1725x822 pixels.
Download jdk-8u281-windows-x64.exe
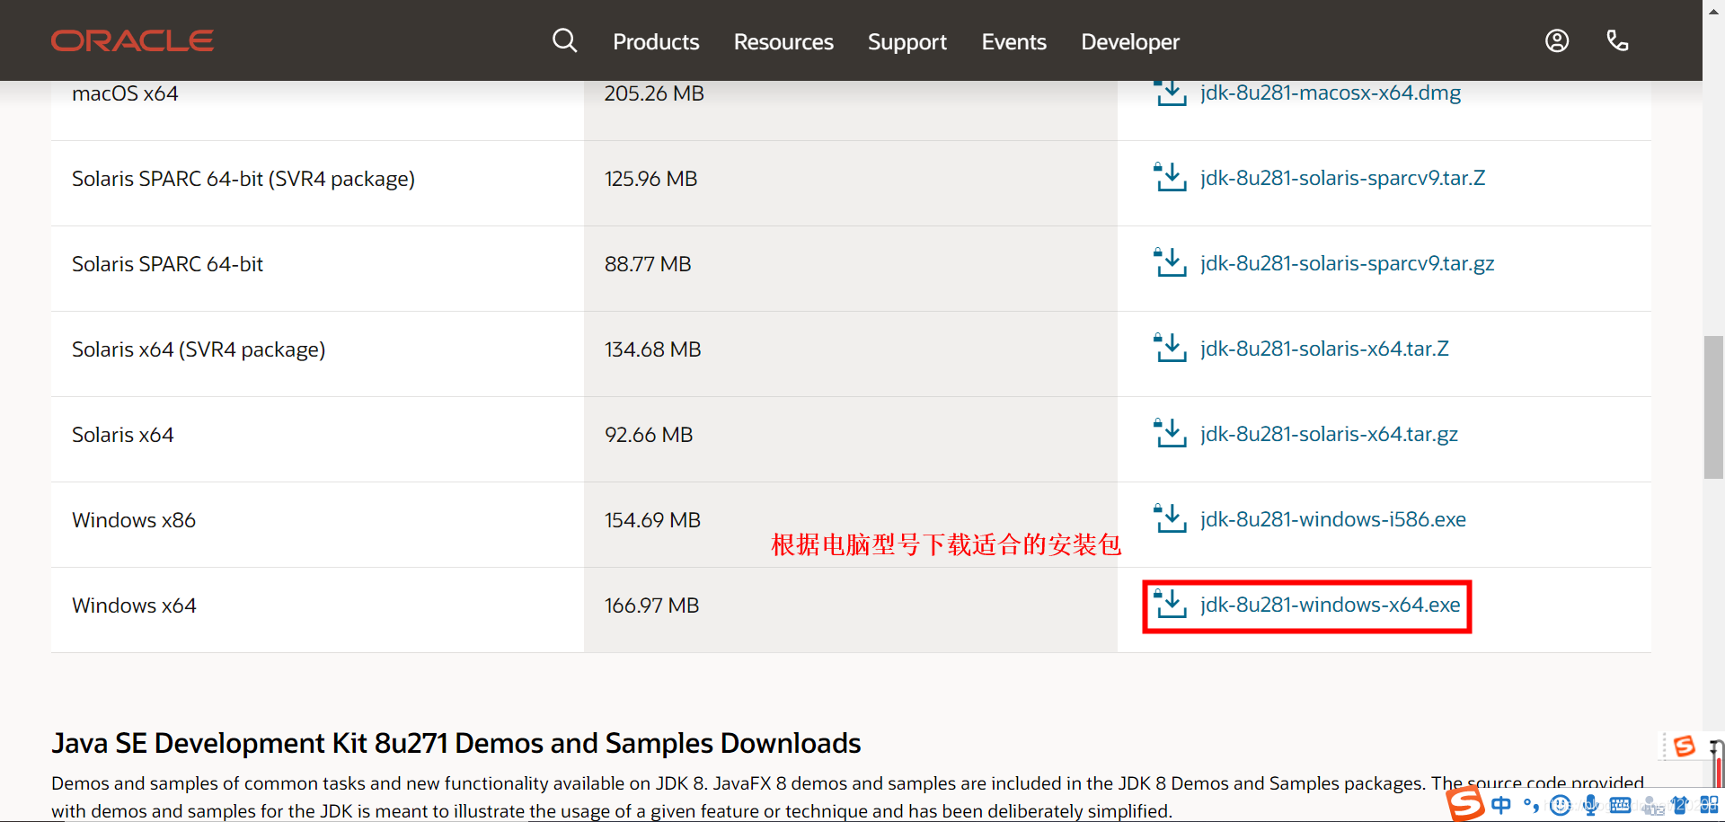(1330, 605)
